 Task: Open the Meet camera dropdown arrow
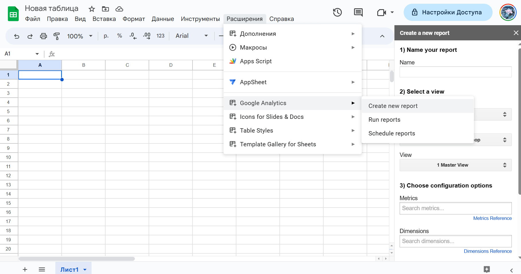[392, 12]
